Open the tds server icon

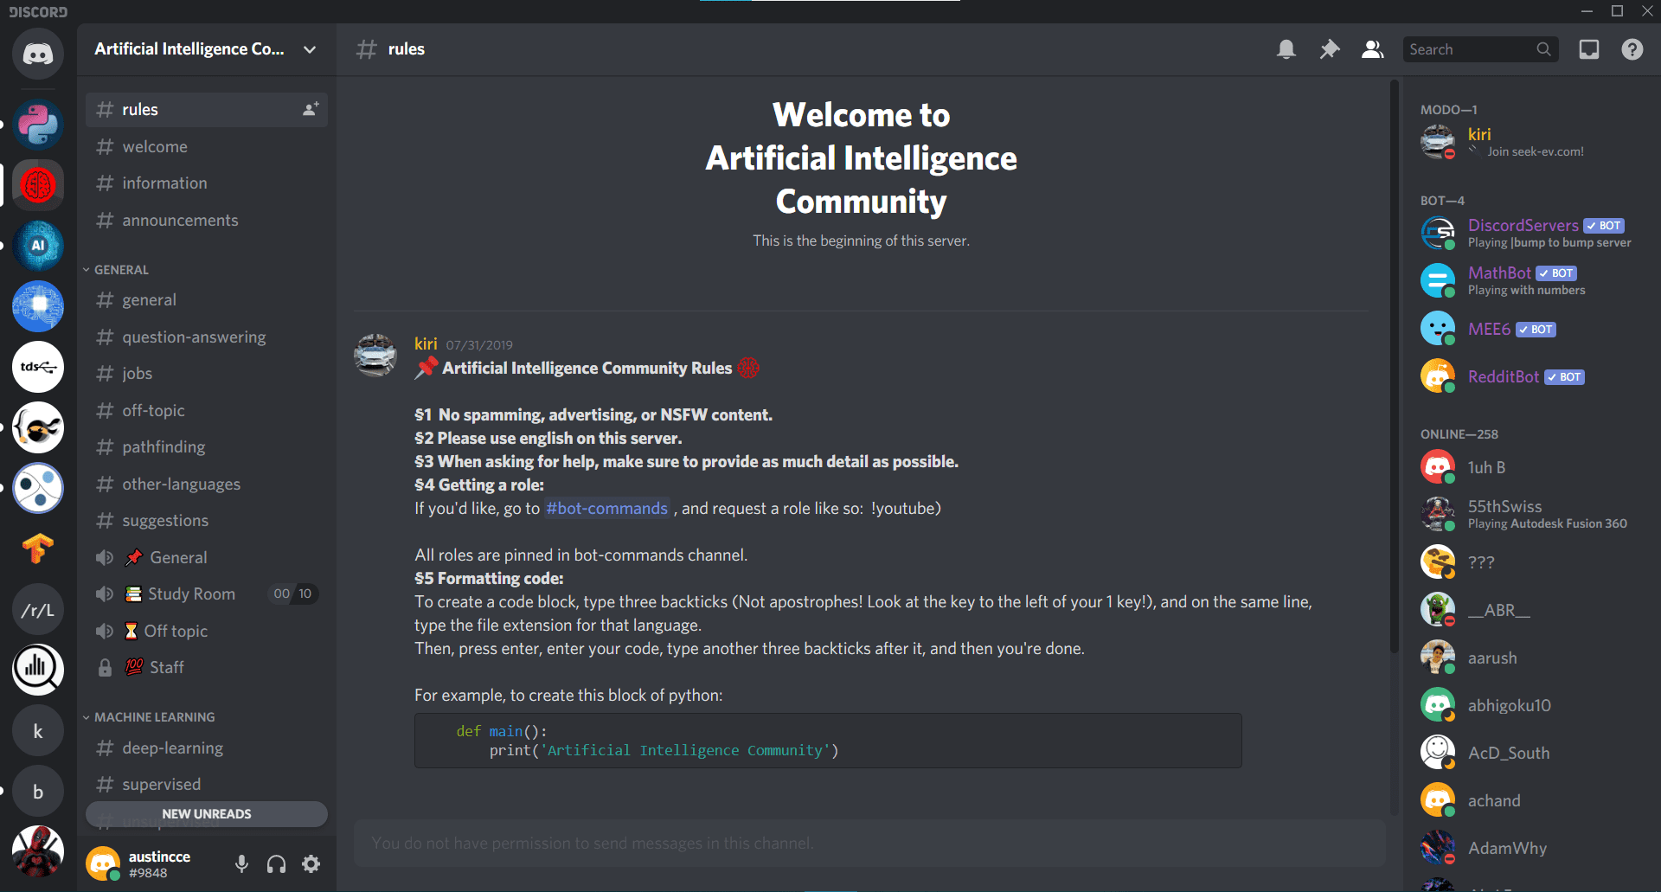[x=38, y=367]
